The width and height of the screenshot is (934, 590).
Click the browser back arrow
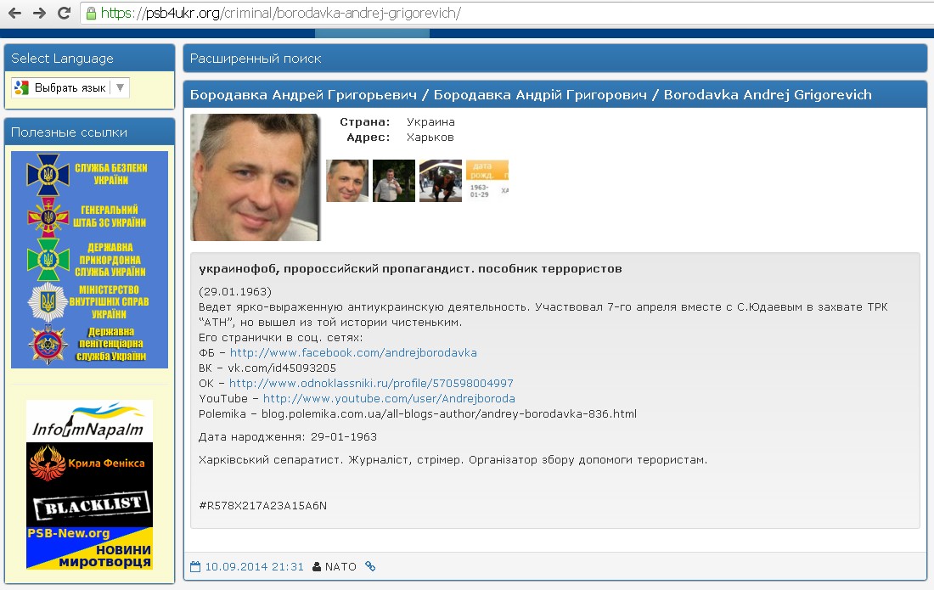(x=14, y=13)
